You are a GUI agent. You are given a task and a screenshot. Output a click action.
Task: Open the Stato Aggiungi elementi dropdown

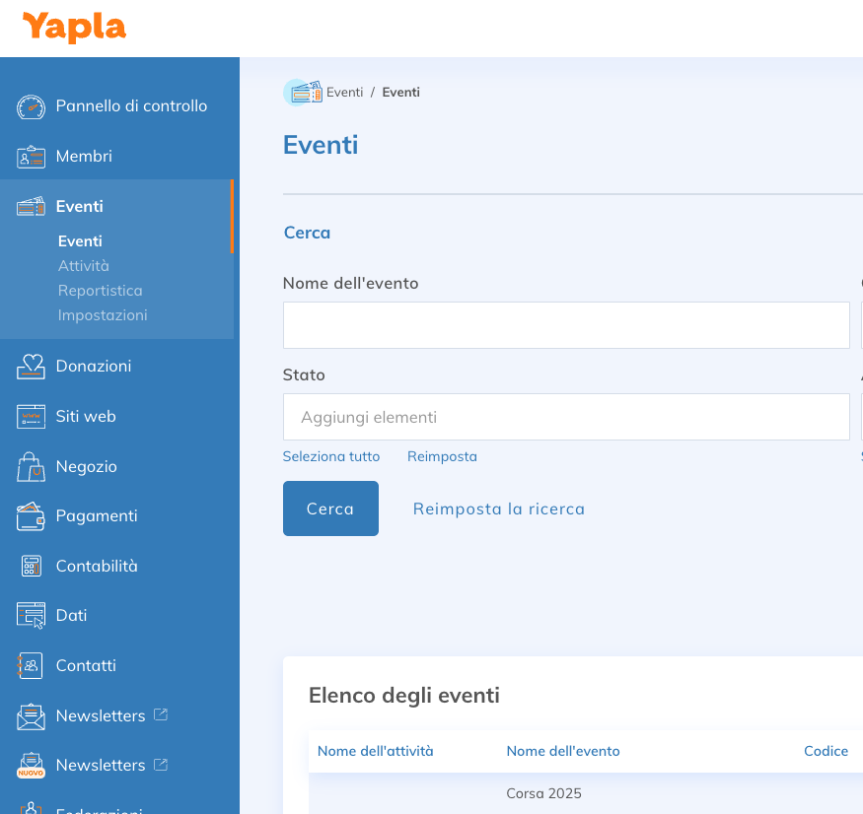coord(566,417)
